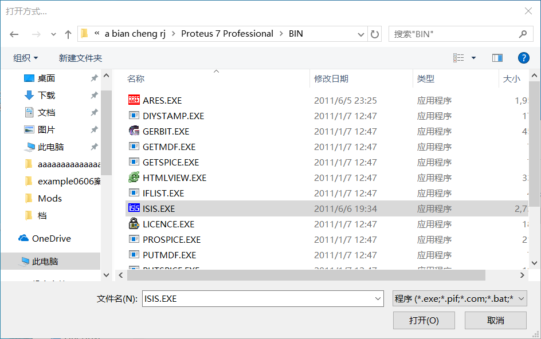Click the ARES.EXE red icon
Image resolution: width=541 pixels, height=339 pixels.
pyautogui.click(x=134, y=100)
